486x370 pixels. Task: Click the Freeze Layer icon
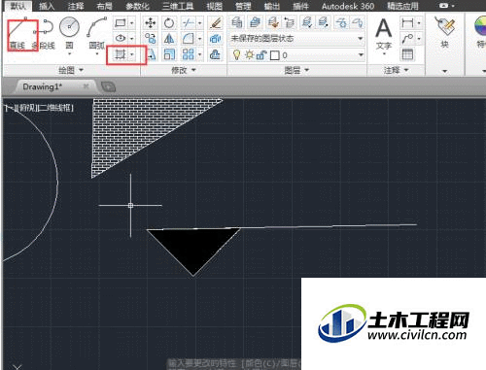pos(340,22)
